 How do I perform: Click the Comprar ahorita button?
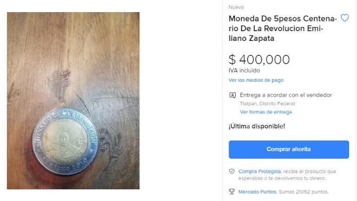coord(289,149)
